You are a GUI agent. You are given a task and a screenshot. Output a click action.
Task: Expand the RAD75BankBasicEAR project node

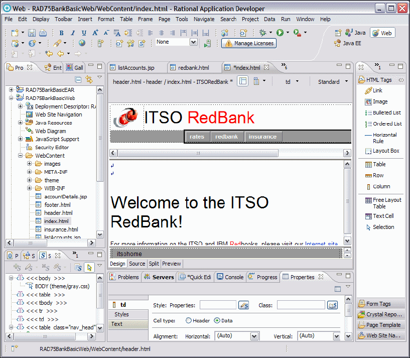pos(11,90)
